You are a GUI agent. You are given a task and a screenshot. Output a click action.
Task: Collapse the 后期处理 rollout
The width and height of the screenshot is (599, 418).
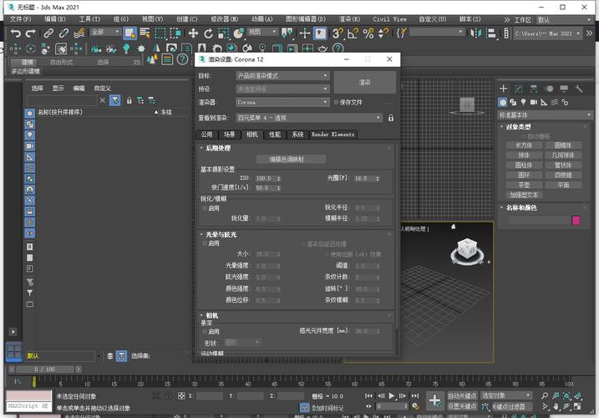[x=218, y=148]
